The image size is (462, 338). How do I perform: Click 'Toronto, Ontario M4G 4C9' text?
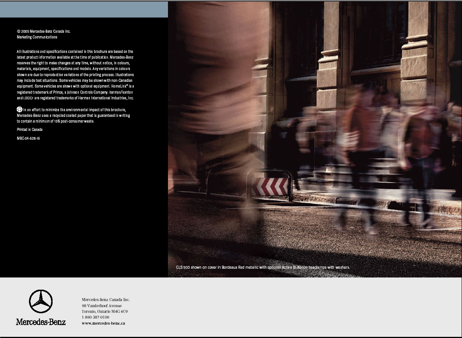[105, 311]
